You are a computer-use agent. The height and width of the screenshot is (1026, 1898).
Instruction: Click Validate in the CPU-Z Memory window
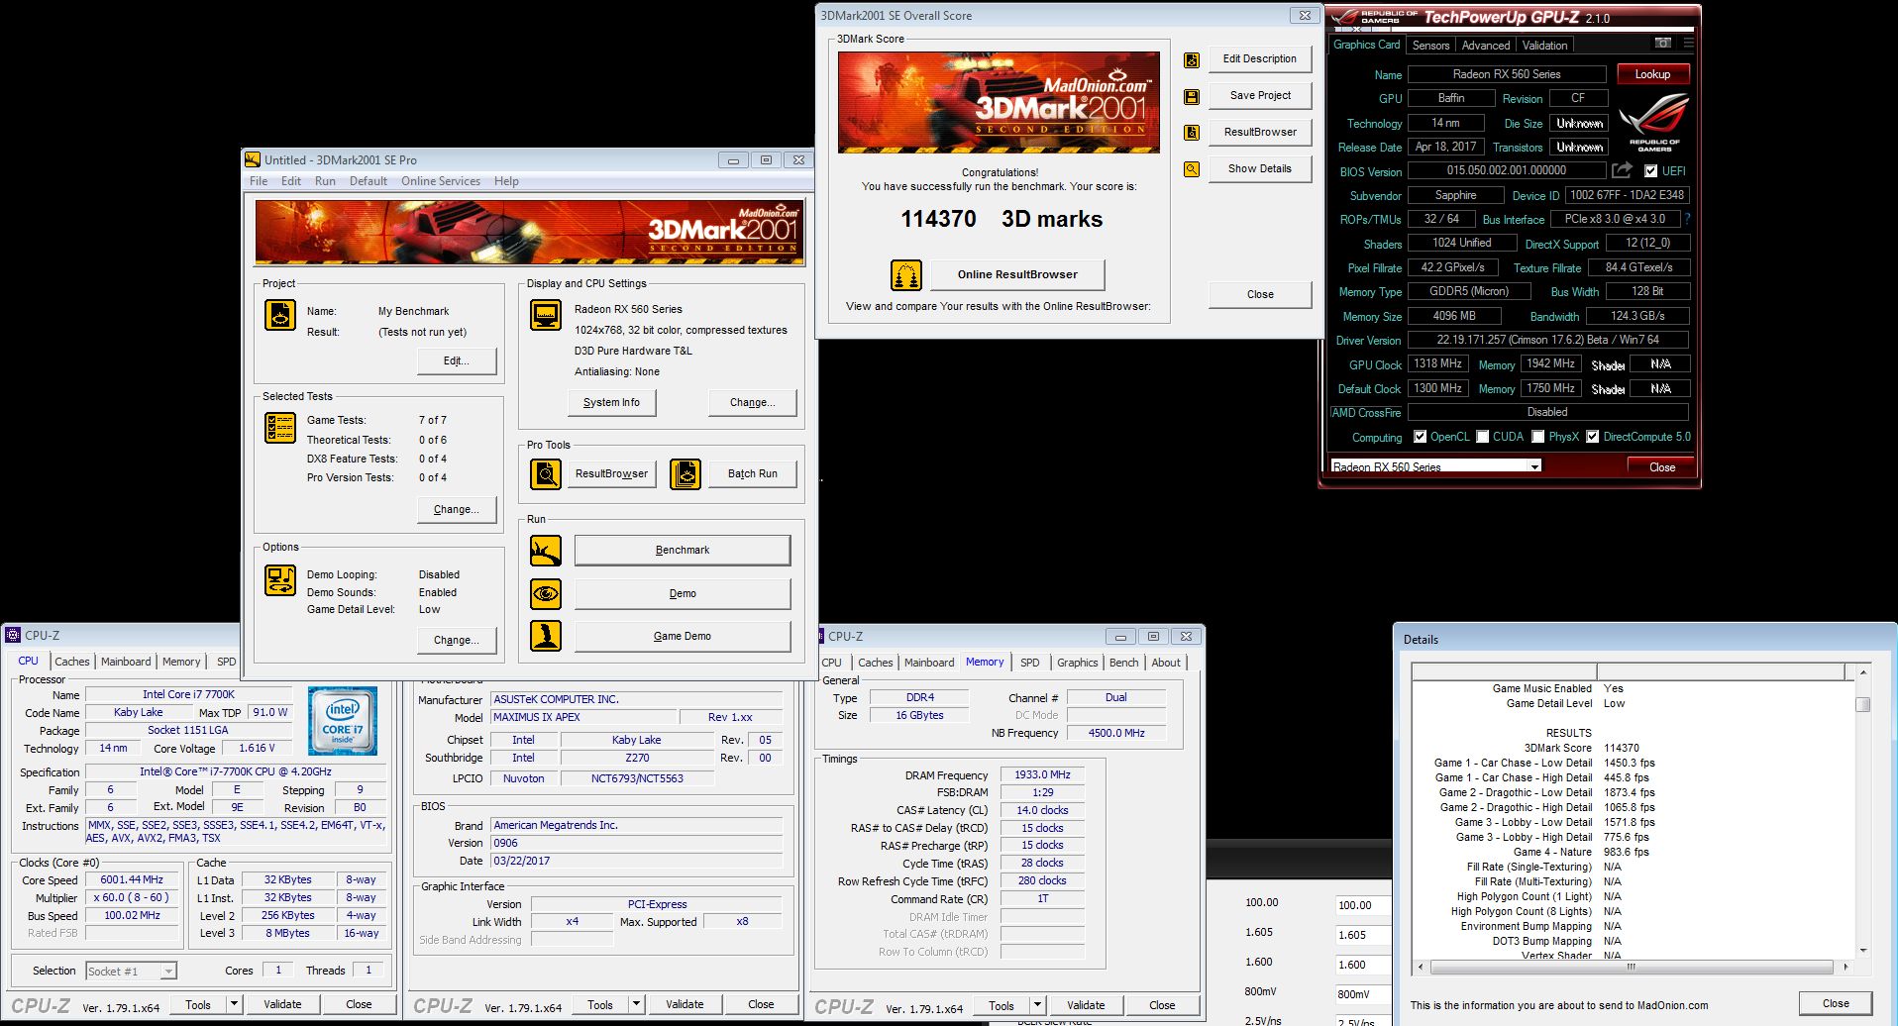[x=1086, y=1005]
